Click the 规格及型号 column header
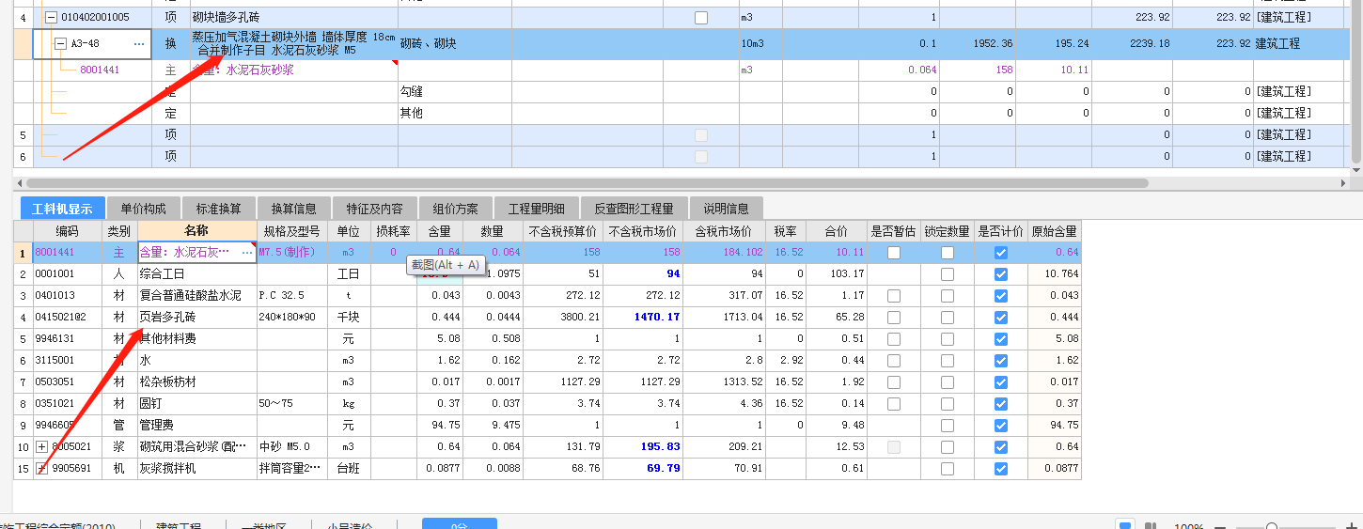The width and height of the screenshot is (1363, 529). [x=291, y=231]
